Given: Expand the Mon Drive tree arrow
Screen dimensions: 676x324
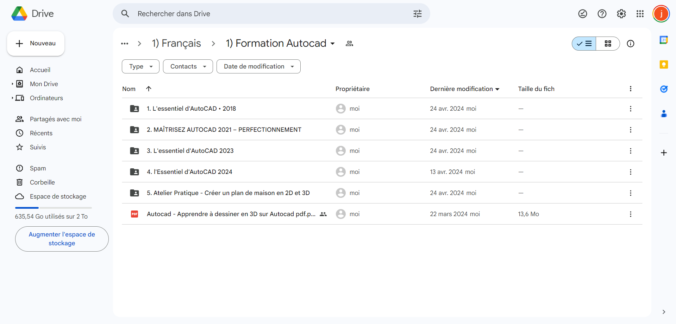Looking at the screenshot, I should pos(12,84).
